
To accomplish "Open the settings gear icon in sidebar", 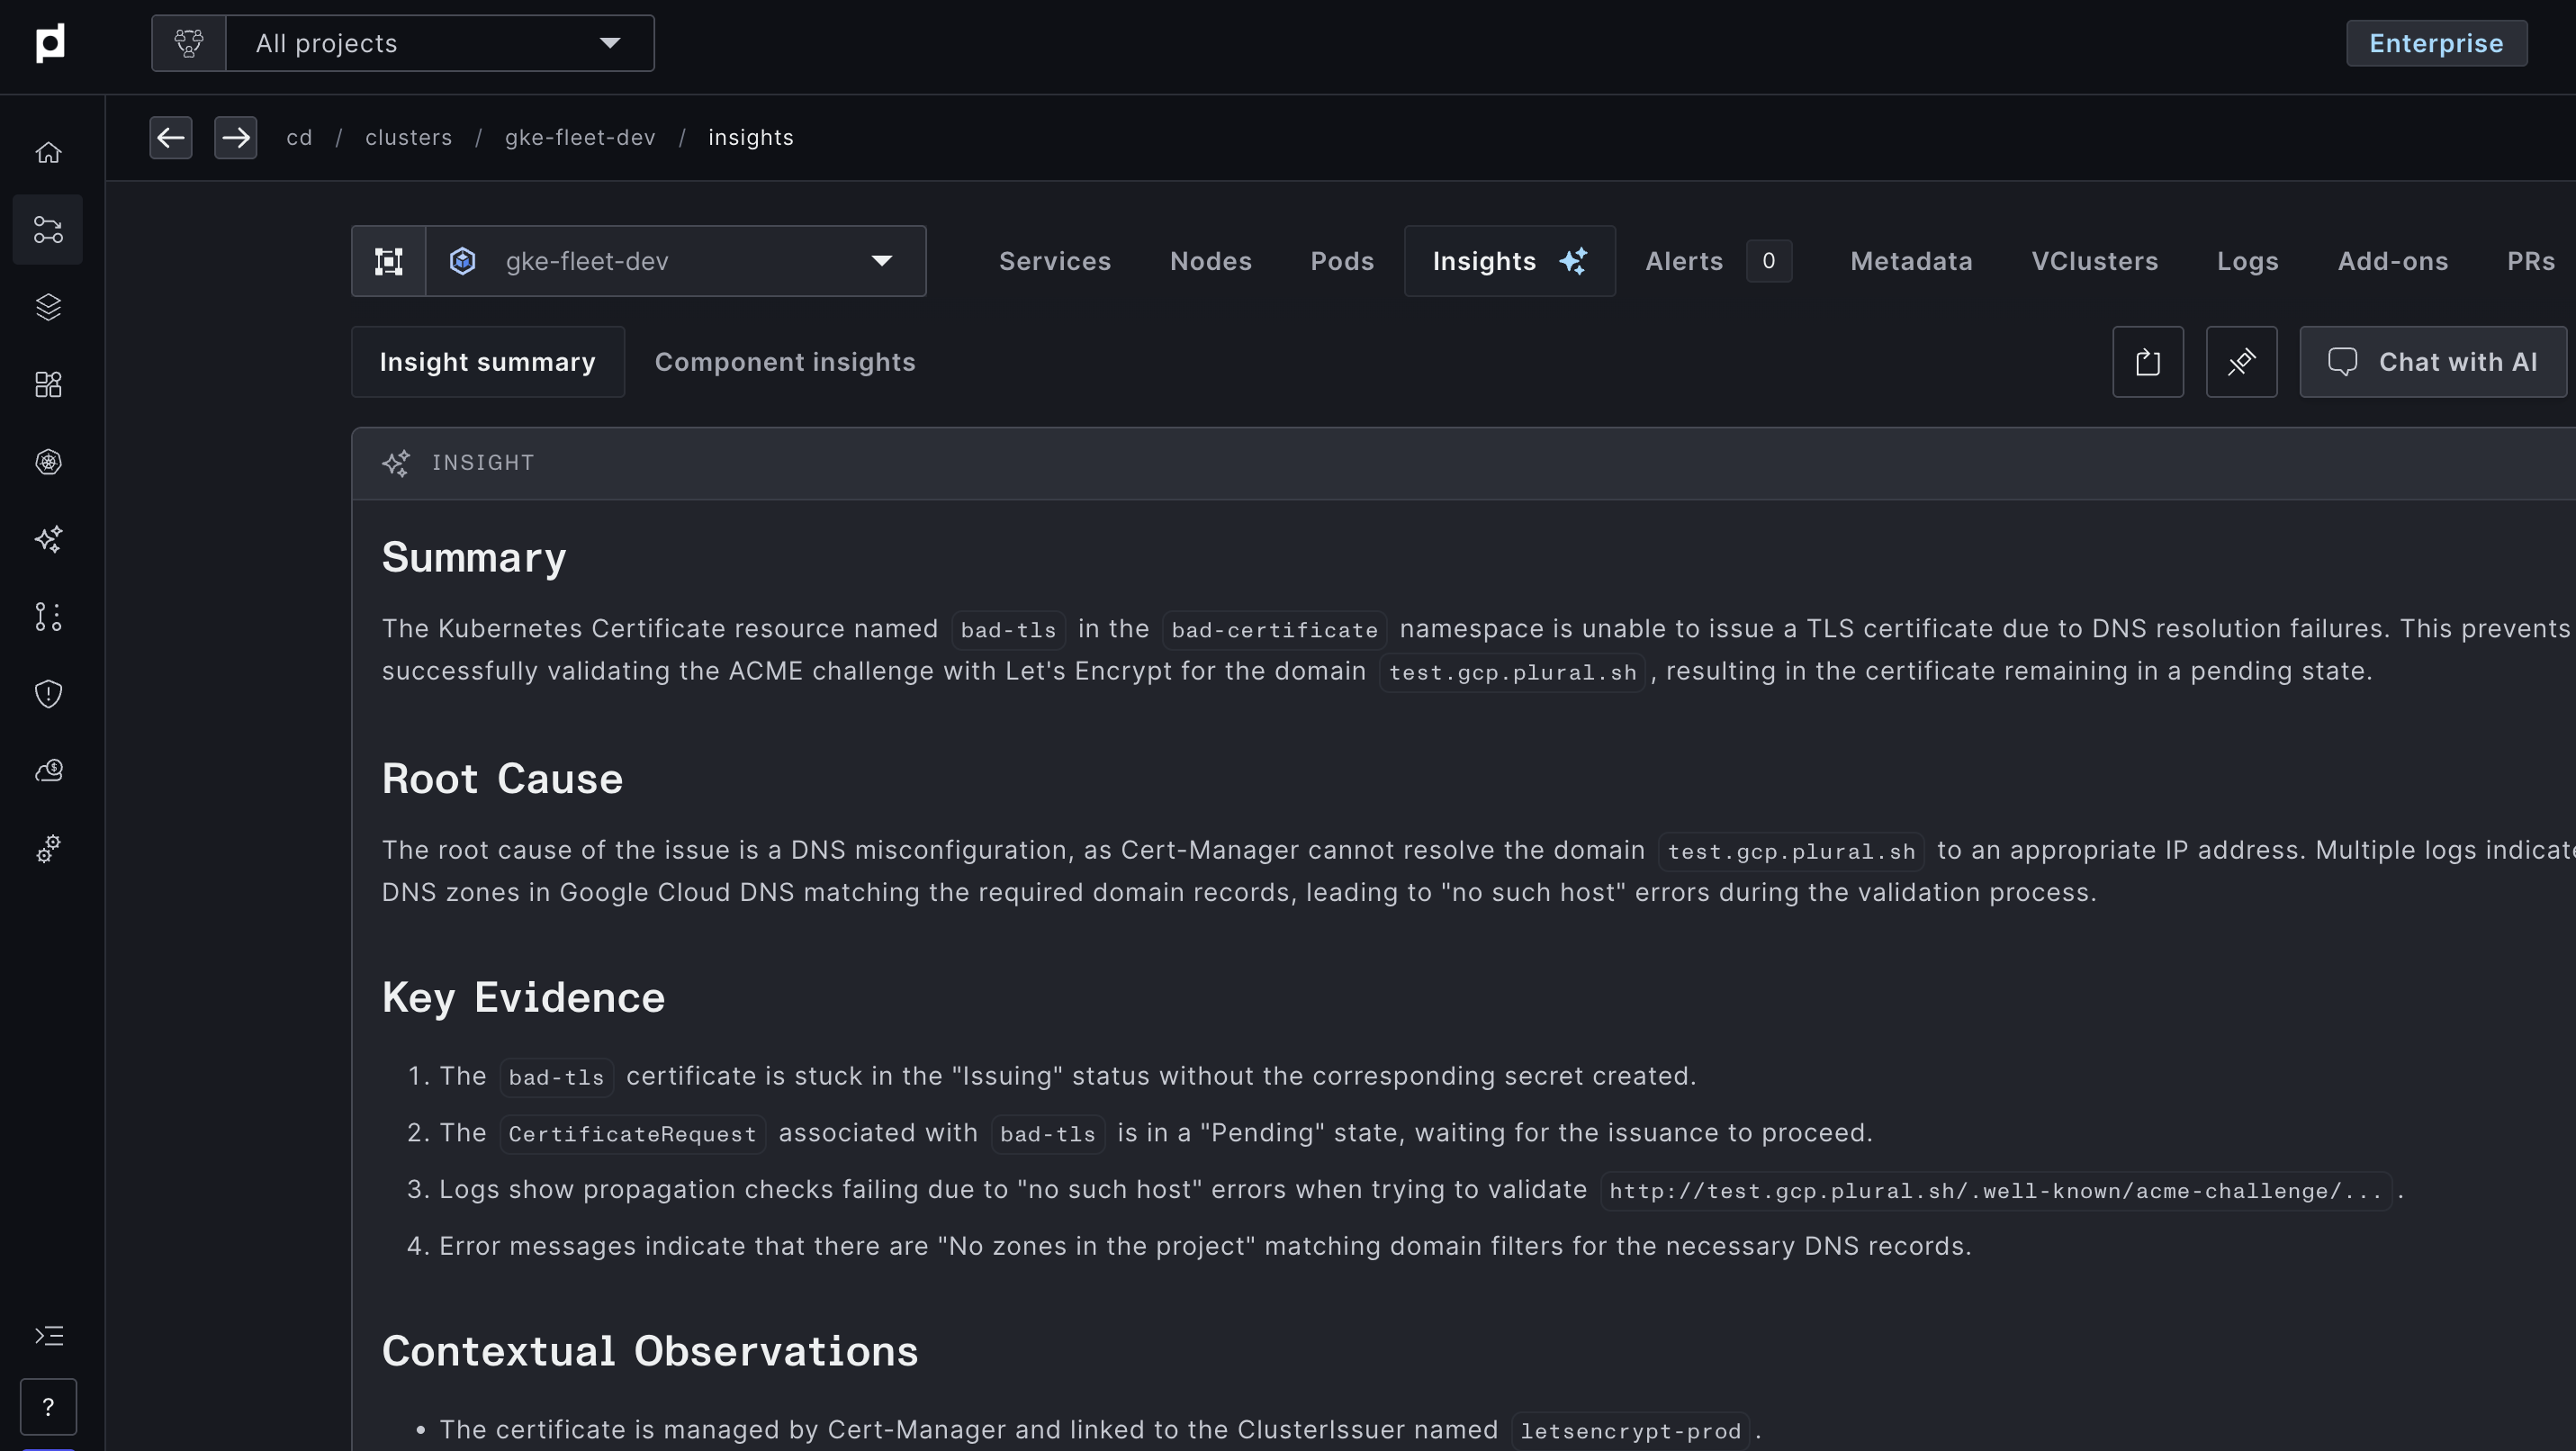I will [48, 848].
